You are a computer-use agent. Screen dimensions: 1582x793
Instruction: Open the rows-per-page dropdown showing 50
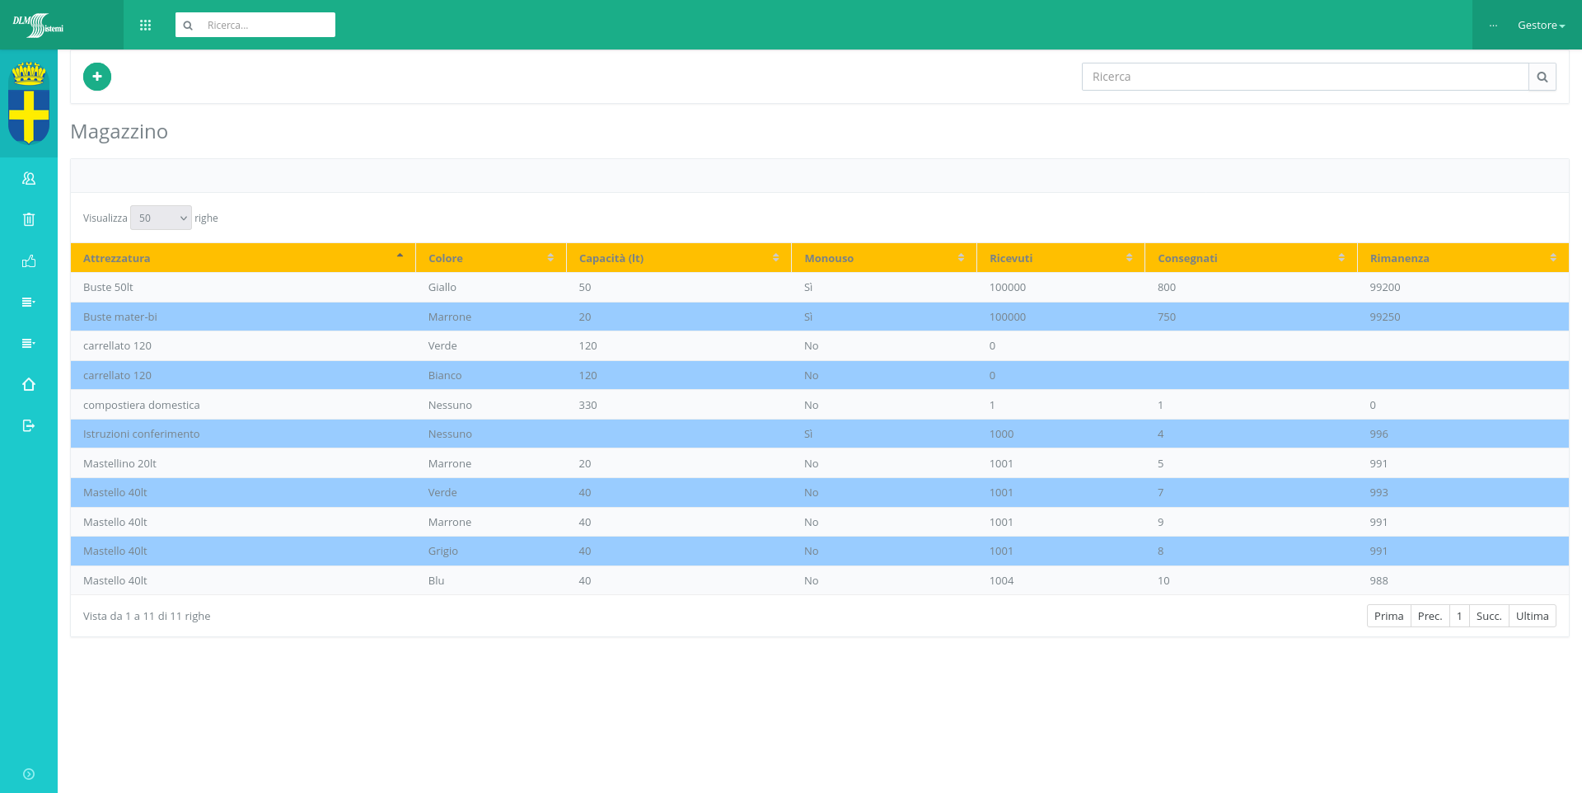tap(161, 218)
